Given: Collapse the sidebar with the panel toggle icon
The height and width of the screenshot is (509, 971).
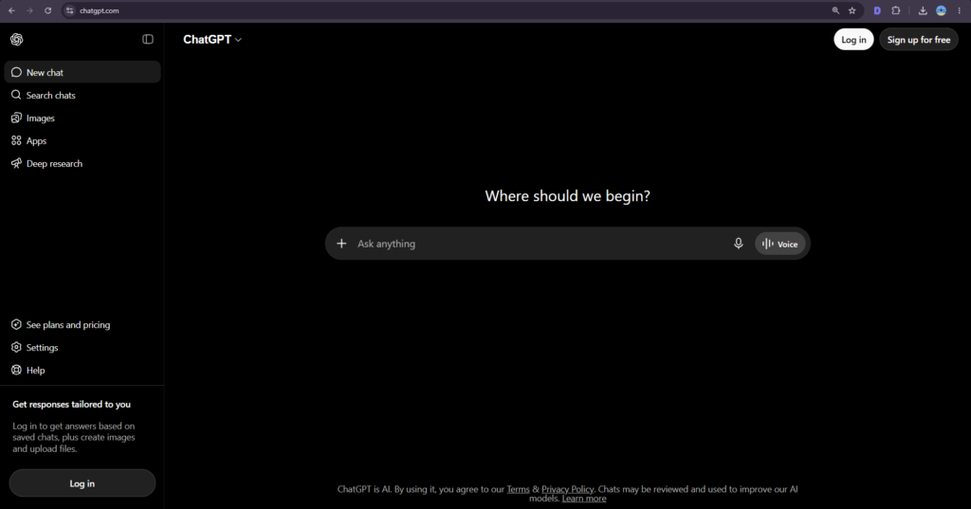Looking at the screenshot, I should point(147,40).
